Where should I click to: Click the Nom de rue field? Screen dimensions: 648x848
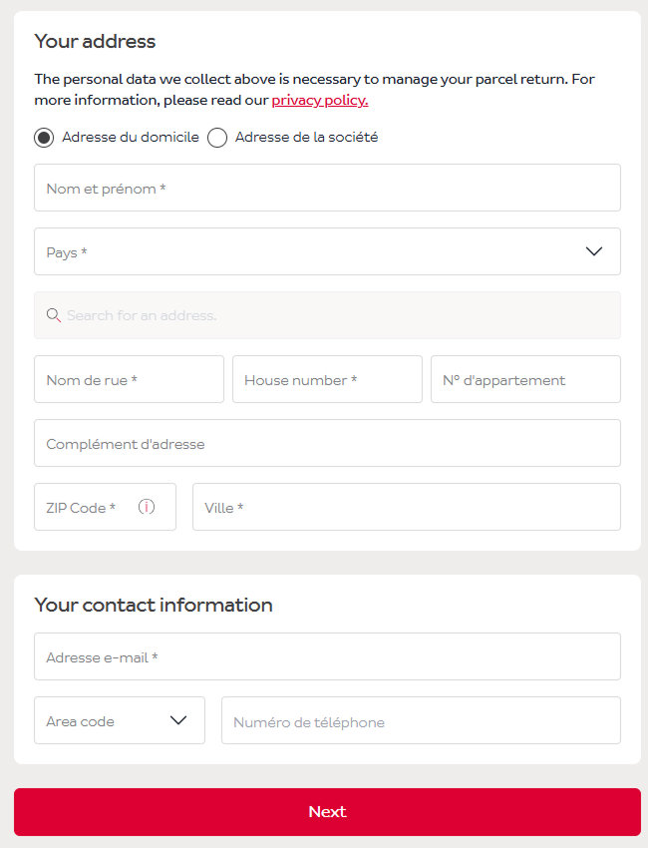tap(129, 379)
